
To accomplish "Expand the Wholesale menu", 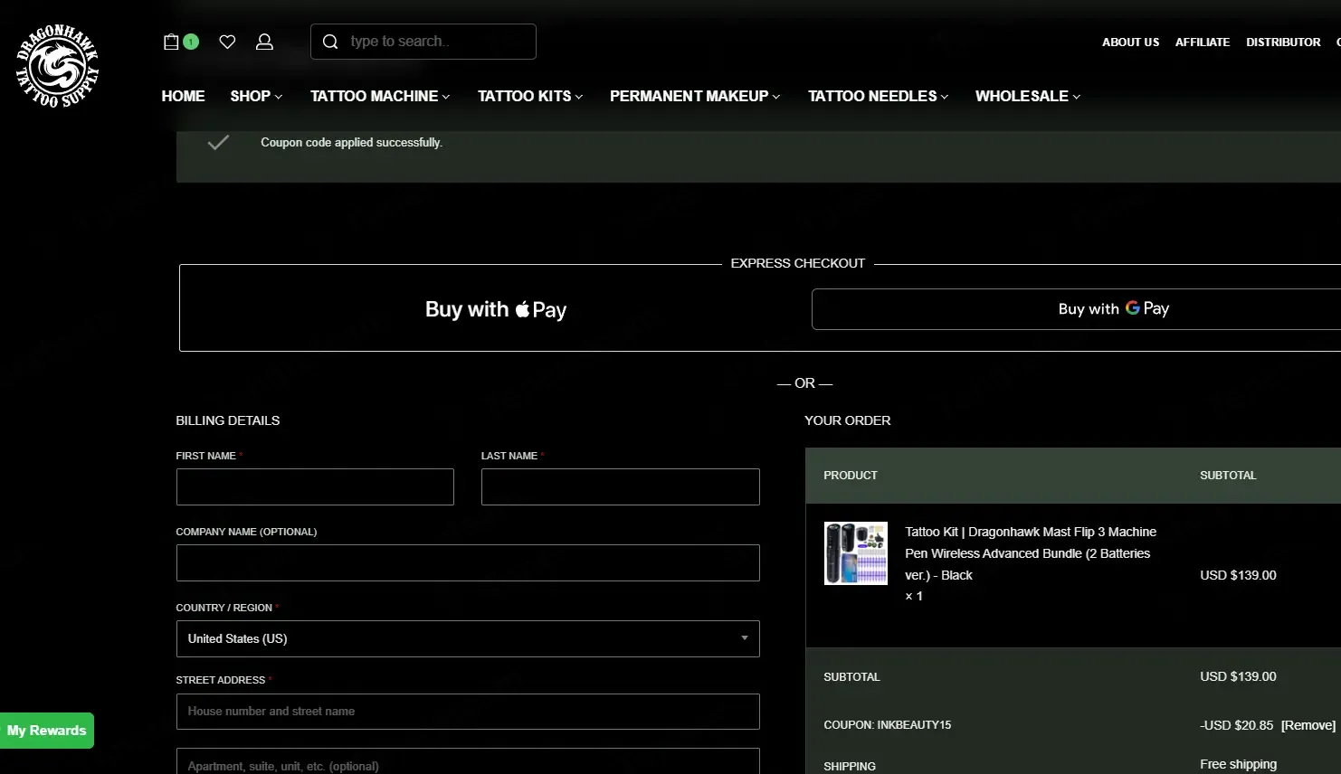I will coord(1028,96).
